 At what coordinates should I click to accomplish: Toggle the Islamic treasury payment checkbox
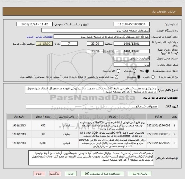[x=117, y=77]
